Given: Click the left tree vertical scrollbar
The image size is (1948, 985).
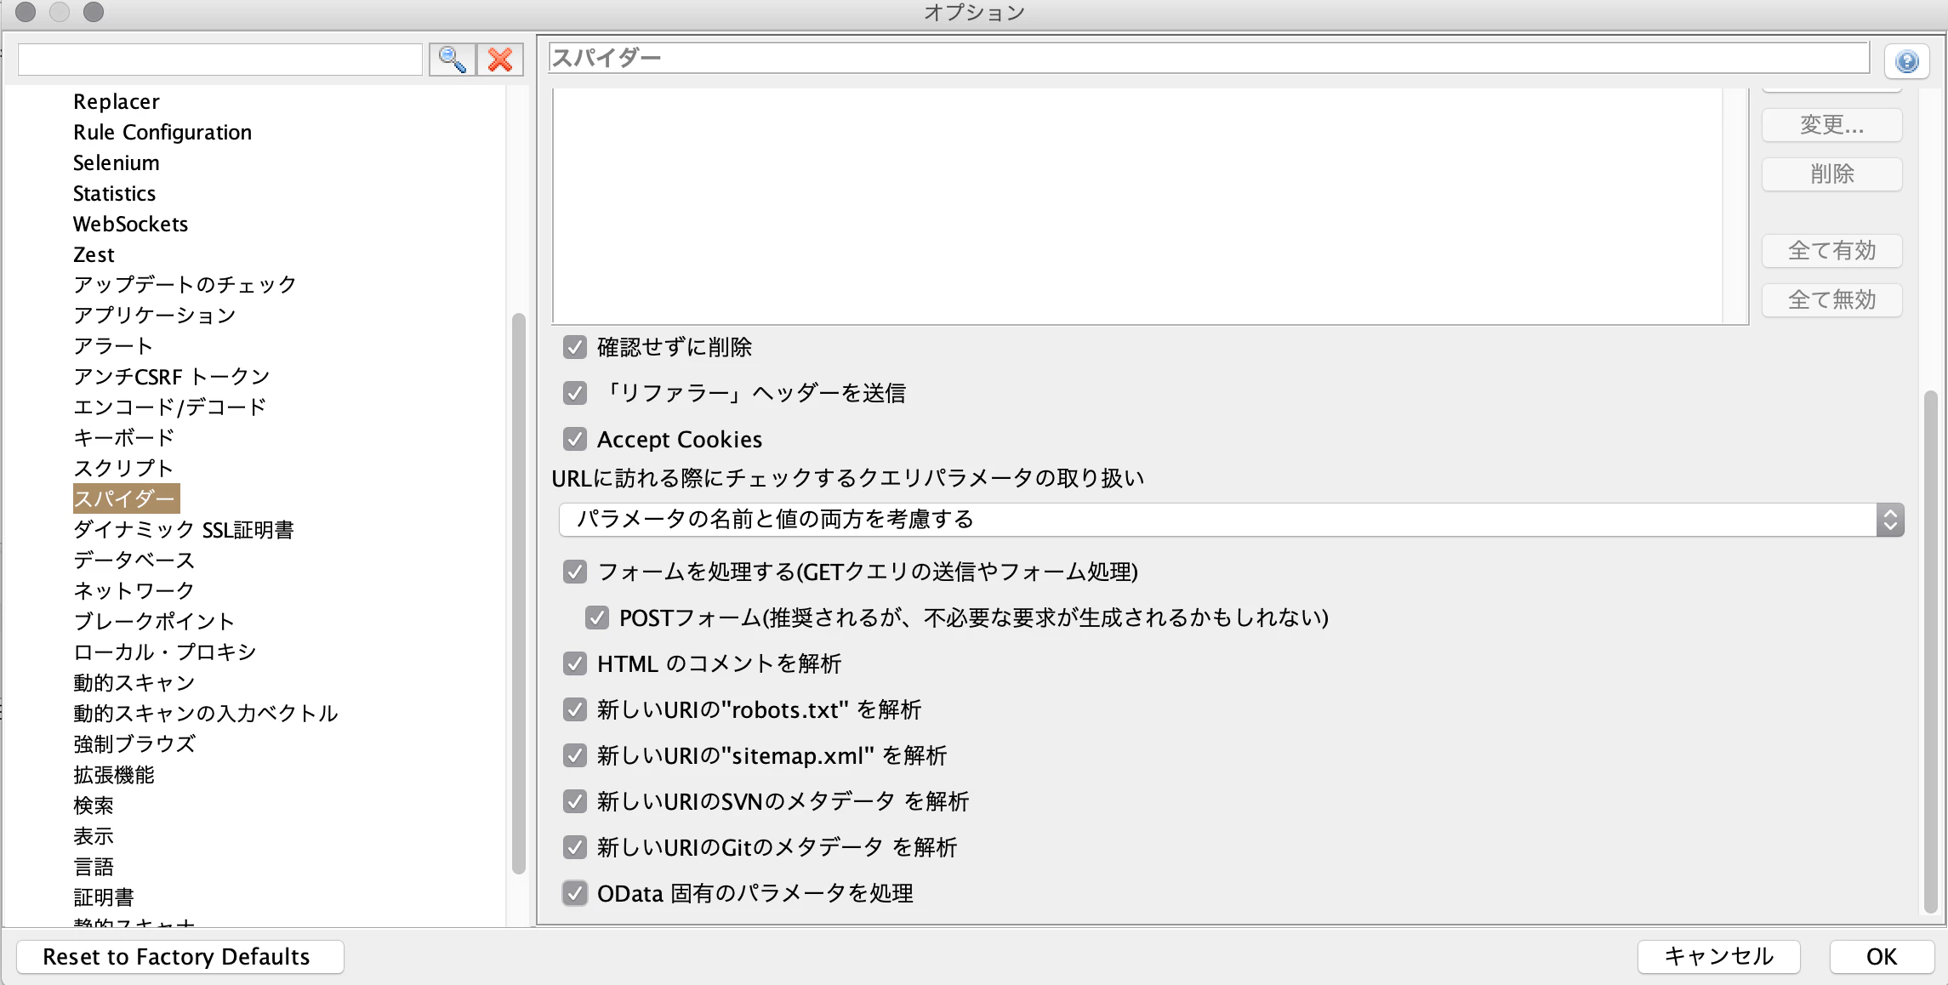Looking at the screenshot, I should [518, 593].
